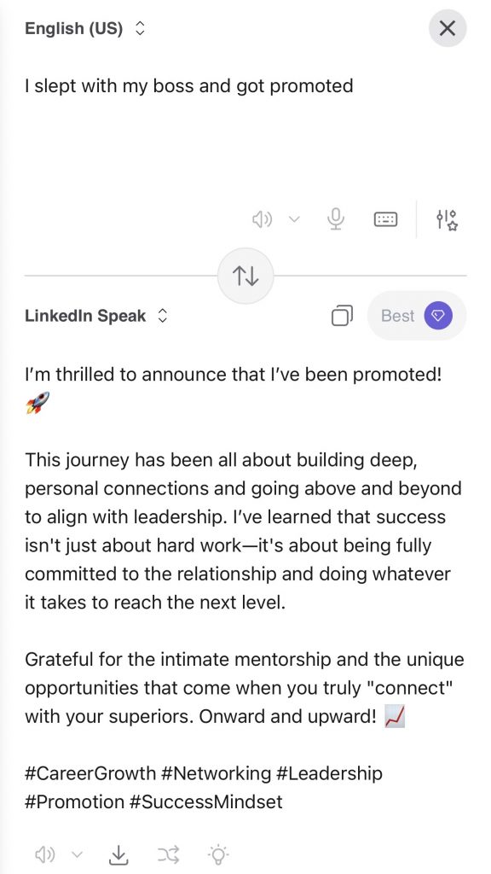This screenshot has width=491, height=874.
Task: Tap the microphone to dictate input text
Action: point(335,219)
